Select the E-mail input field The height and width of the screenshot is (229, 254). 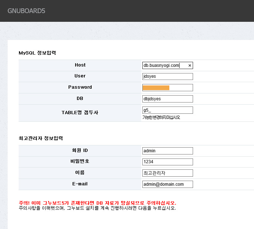[168, 184]
